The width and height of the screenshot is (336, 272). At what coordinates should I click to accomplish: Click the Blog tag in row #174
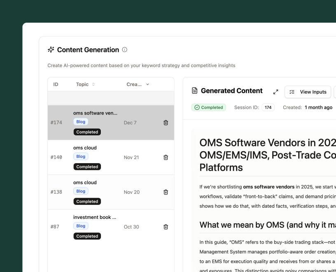(81, 122)
